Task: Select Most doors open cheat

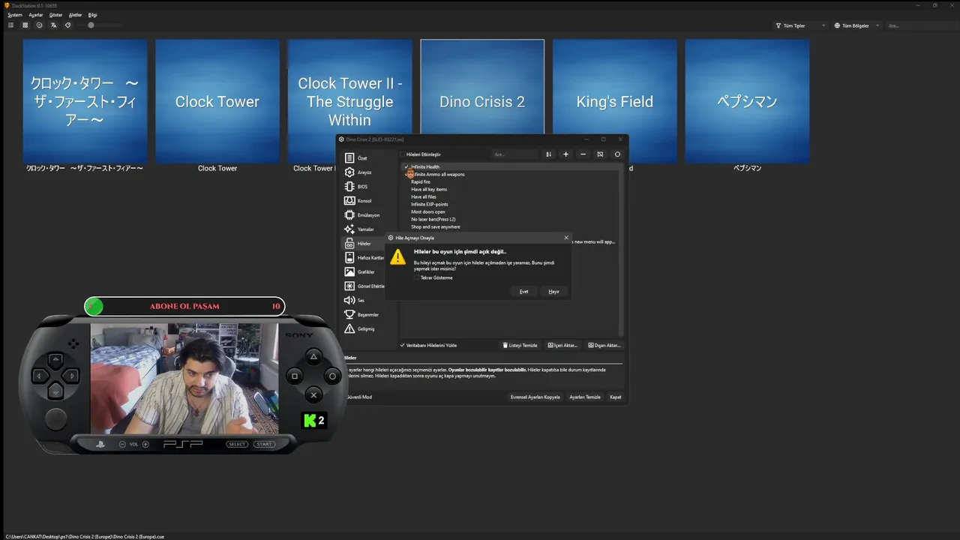Action: point(428,211)
